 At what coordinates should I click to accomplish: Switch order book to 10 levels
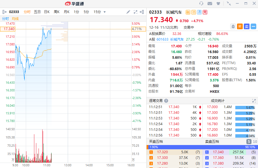255,142
